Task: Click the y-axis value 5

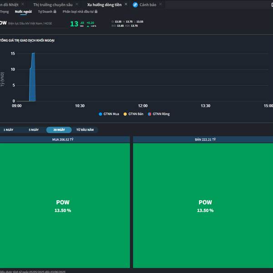Action: pyautogui.click(x=14, y=85)
